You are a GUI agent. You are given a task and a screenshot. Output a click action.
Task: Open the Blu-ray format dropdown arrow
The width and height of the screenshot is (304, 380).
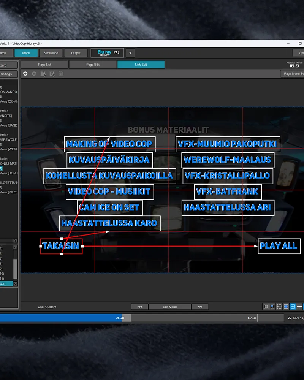[130, 53]
